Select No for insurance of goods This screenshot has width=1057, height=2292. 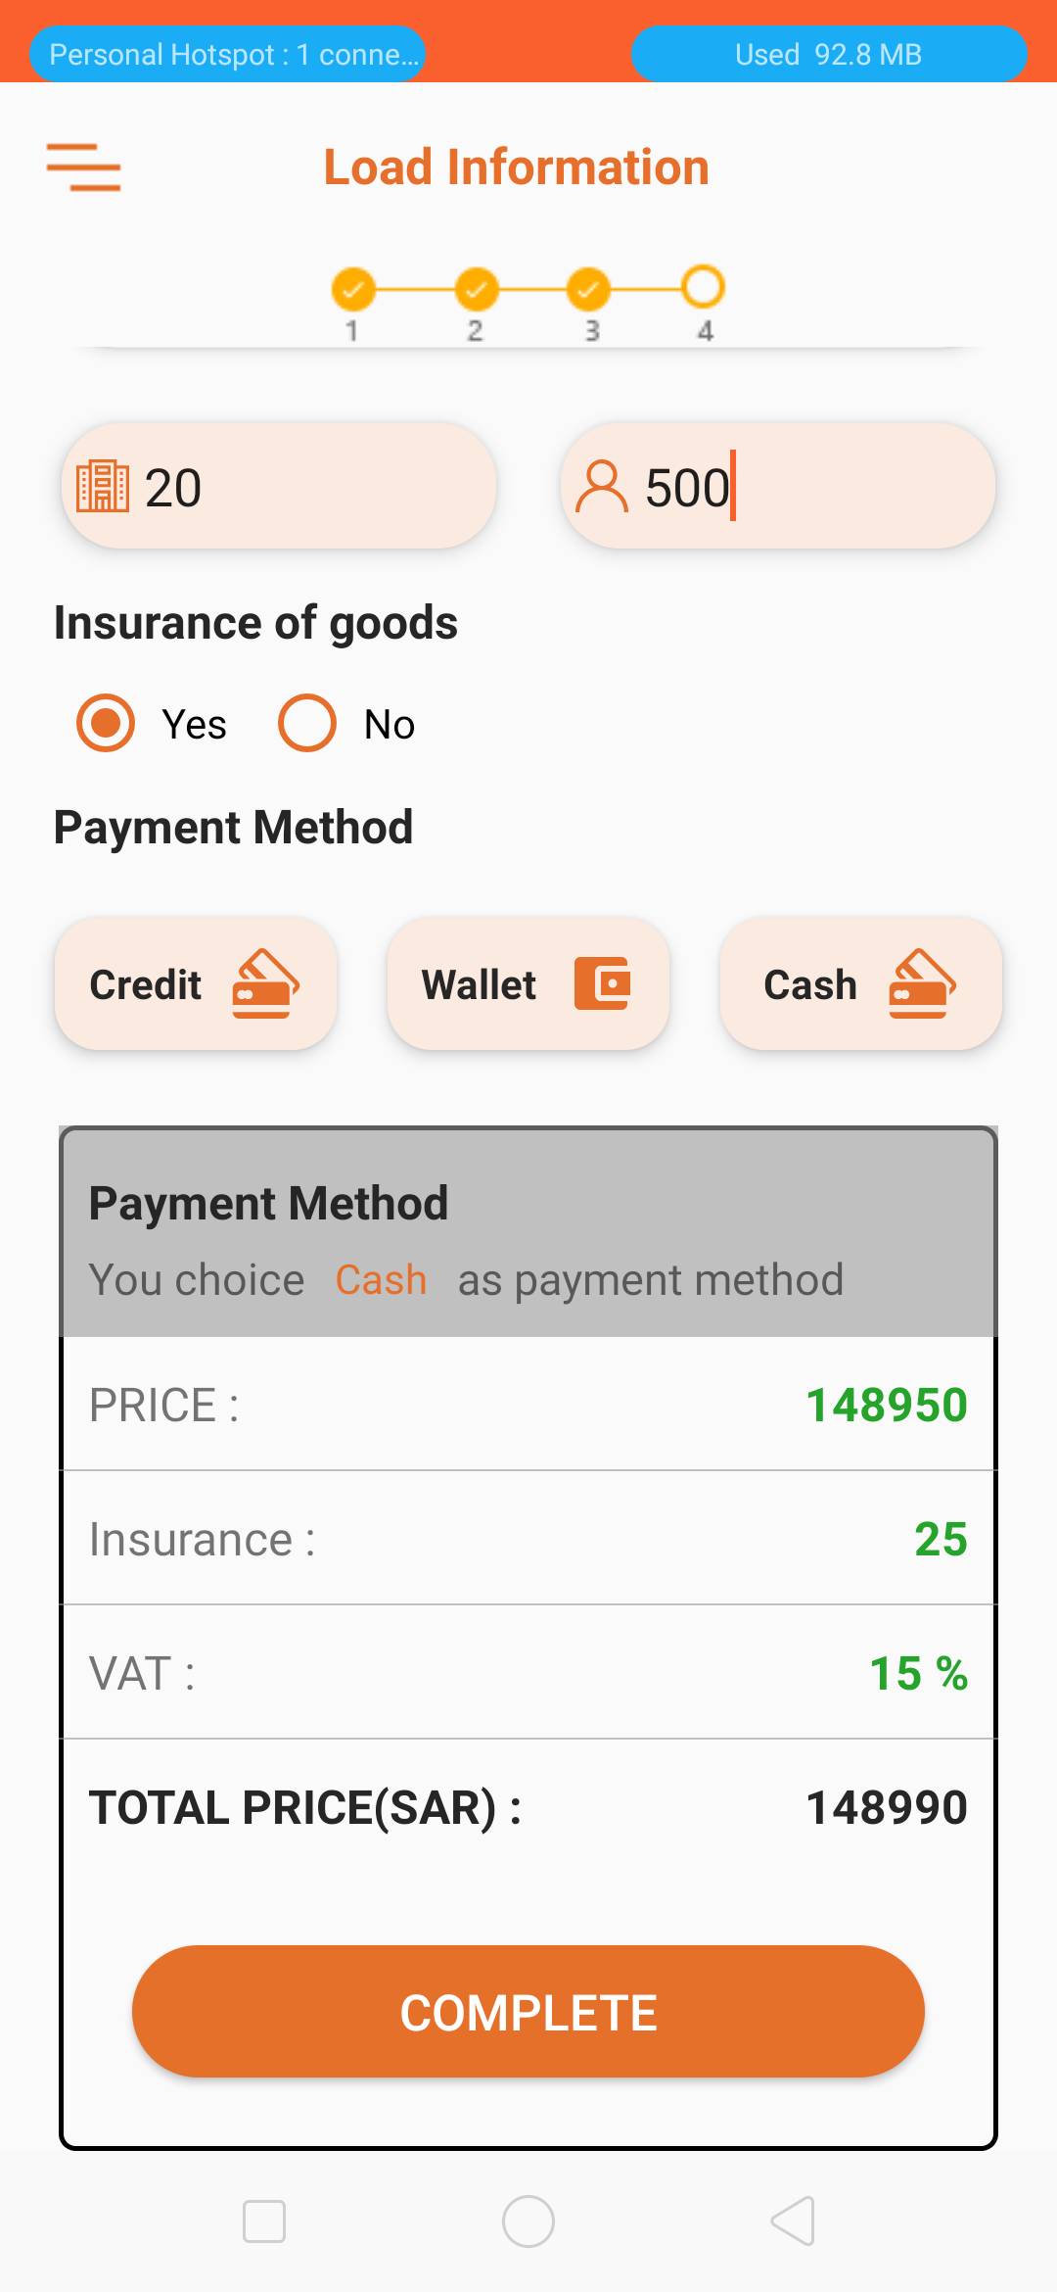[307, 723]
